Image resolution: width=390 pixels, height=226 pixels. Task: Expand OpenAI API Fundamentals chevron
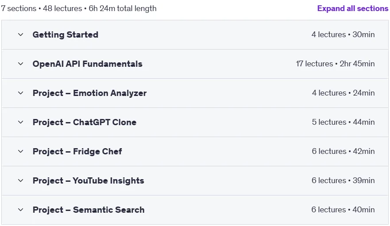[x=21, y=64]
